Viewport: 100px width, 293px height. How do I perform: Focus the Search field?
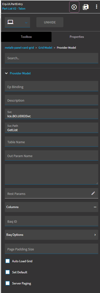[52, 58]
